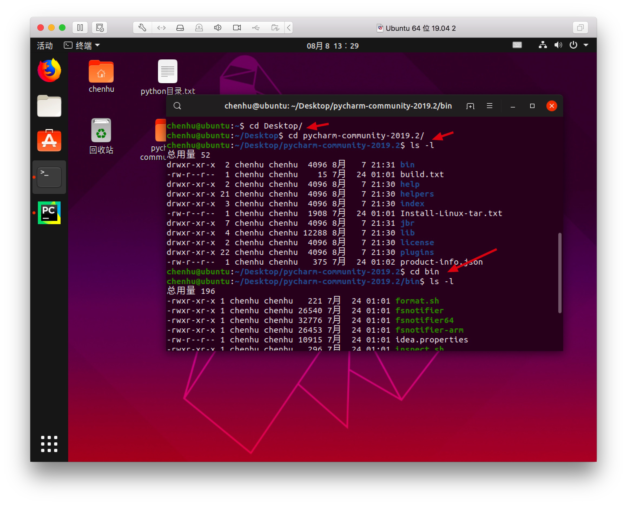Click the terminal title bar text
Image resolution: width=627 pixels, height=505 pixels.
click(338, 106)
